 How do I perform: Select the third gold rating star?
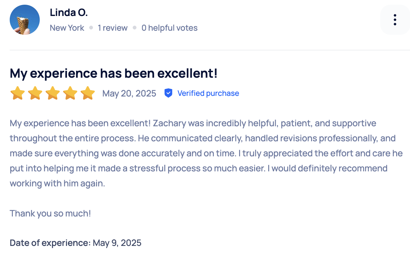point(52,93)
